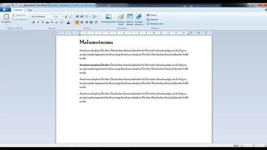
Task: Click the Undo icon in quick access toolbar
Action: (x=13, y=5)
